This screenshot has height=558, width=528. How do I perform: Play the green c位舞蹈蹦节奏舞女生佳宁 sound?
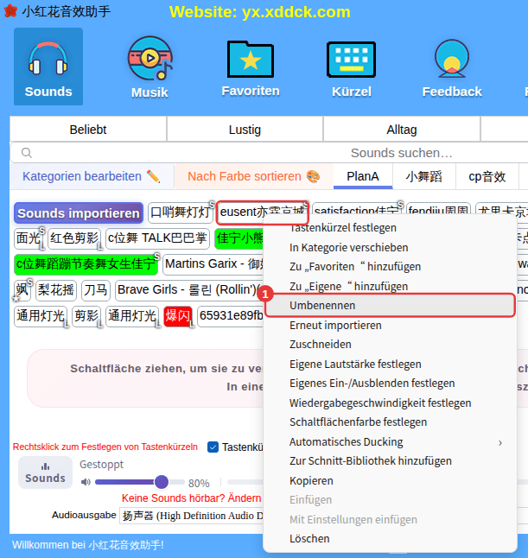(x=86, y=264)
